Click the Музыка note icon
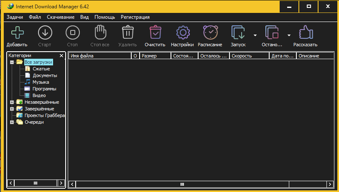The image size is (339, 192). 28,82
